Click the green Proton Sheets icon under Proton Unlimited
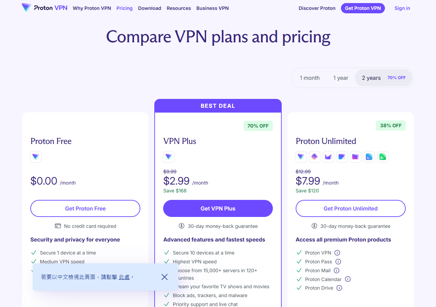Viewport: 436px width, 307px height. tap(383, 157)
